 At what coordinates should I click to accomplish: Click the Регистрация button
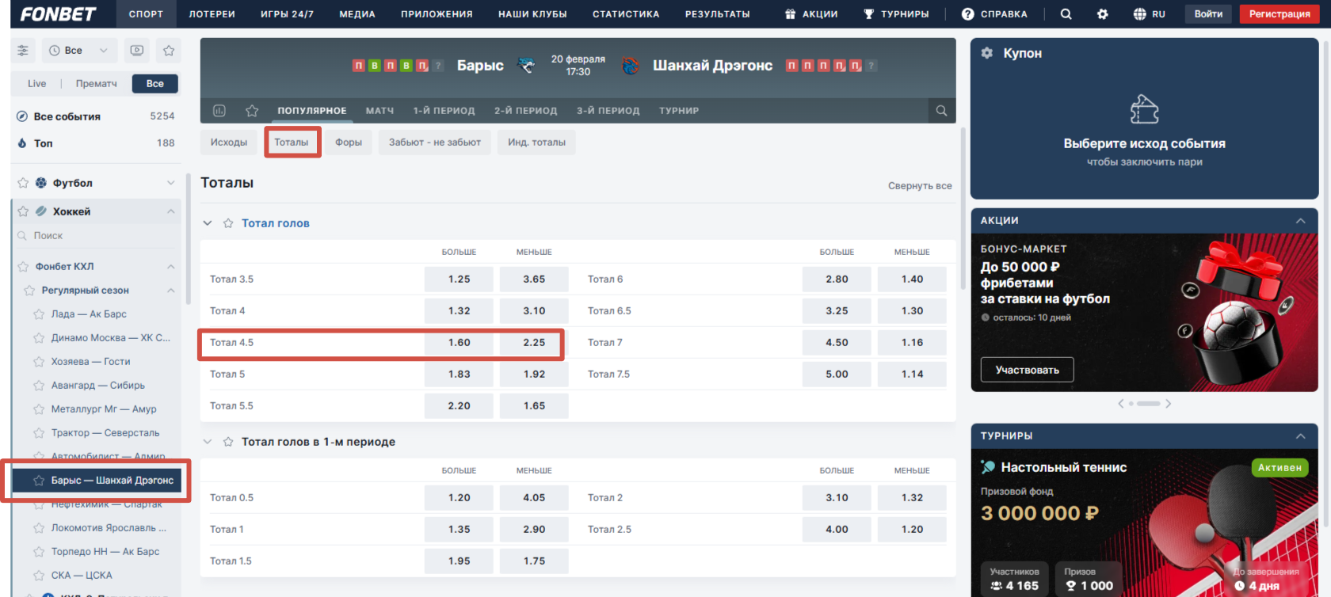point(1279,14)
